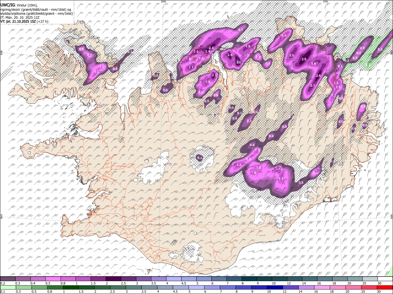Click the 2.0 precipitation value on the map
This screenshot has height=294, width=393.
tap(292, 55)
